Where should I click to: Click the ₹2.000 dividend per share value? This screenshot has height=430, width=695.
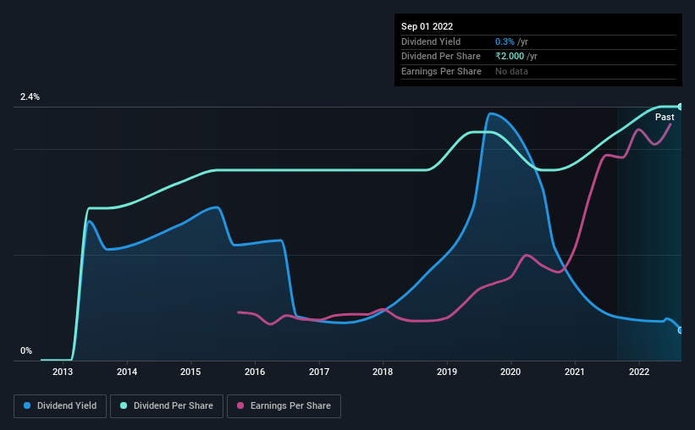510,57
